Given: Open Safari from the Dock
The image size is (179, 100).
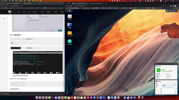Looking at the screenshot, I should point(43,97).
